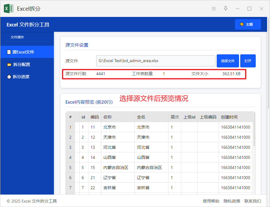Click the 河北省 cell in 名称 column
Viewport: 270px width, 207px height.
click(118, 147)
